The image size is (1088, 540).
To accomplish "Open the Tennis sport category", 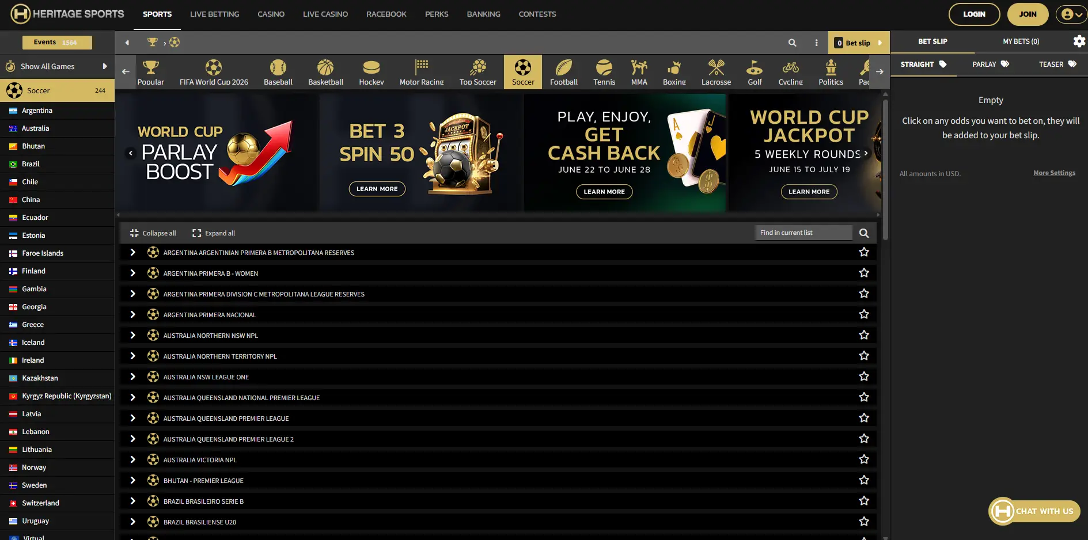I will (604, 72).
